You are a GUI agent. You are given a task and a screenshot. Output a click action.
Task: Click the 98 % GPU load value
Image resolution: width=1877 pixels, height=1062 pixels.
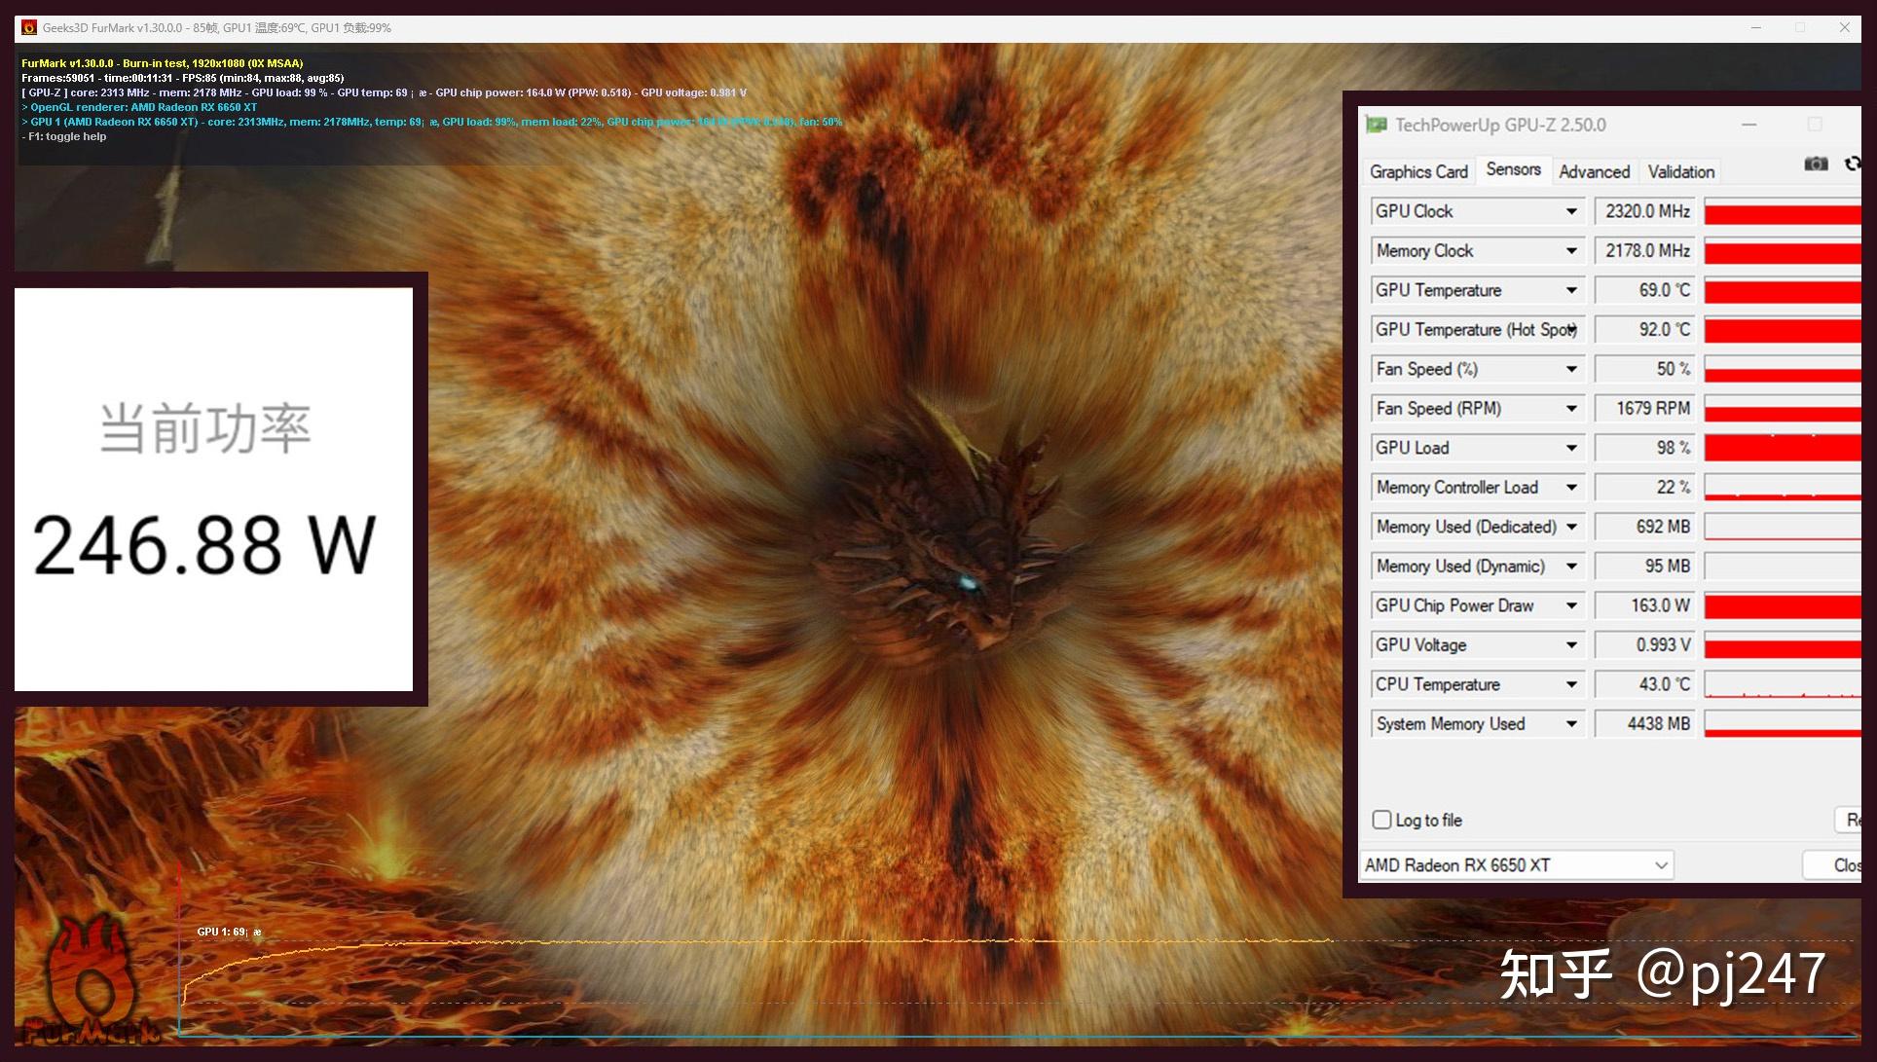pyautogui.click(x=1647, y=448)
